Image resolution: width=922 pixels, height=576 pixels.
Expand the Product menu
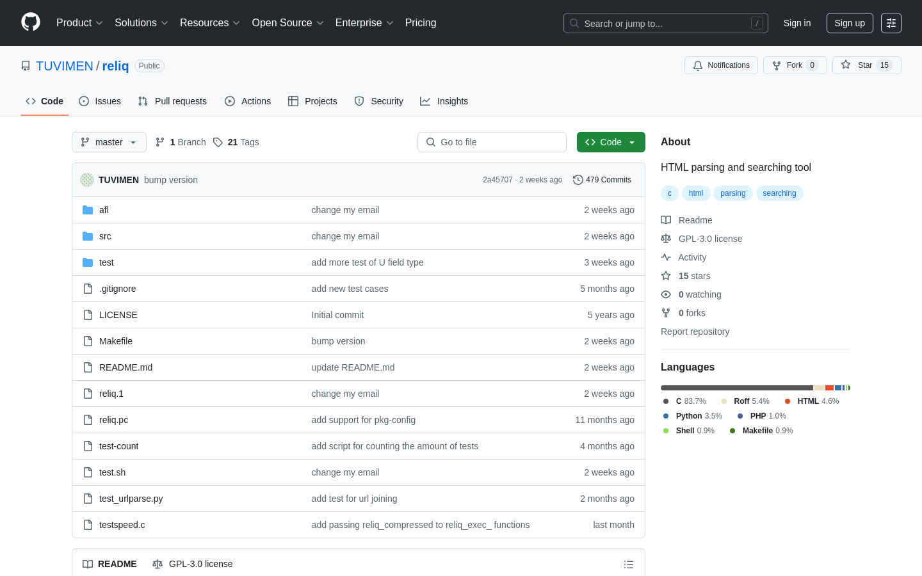79,23
